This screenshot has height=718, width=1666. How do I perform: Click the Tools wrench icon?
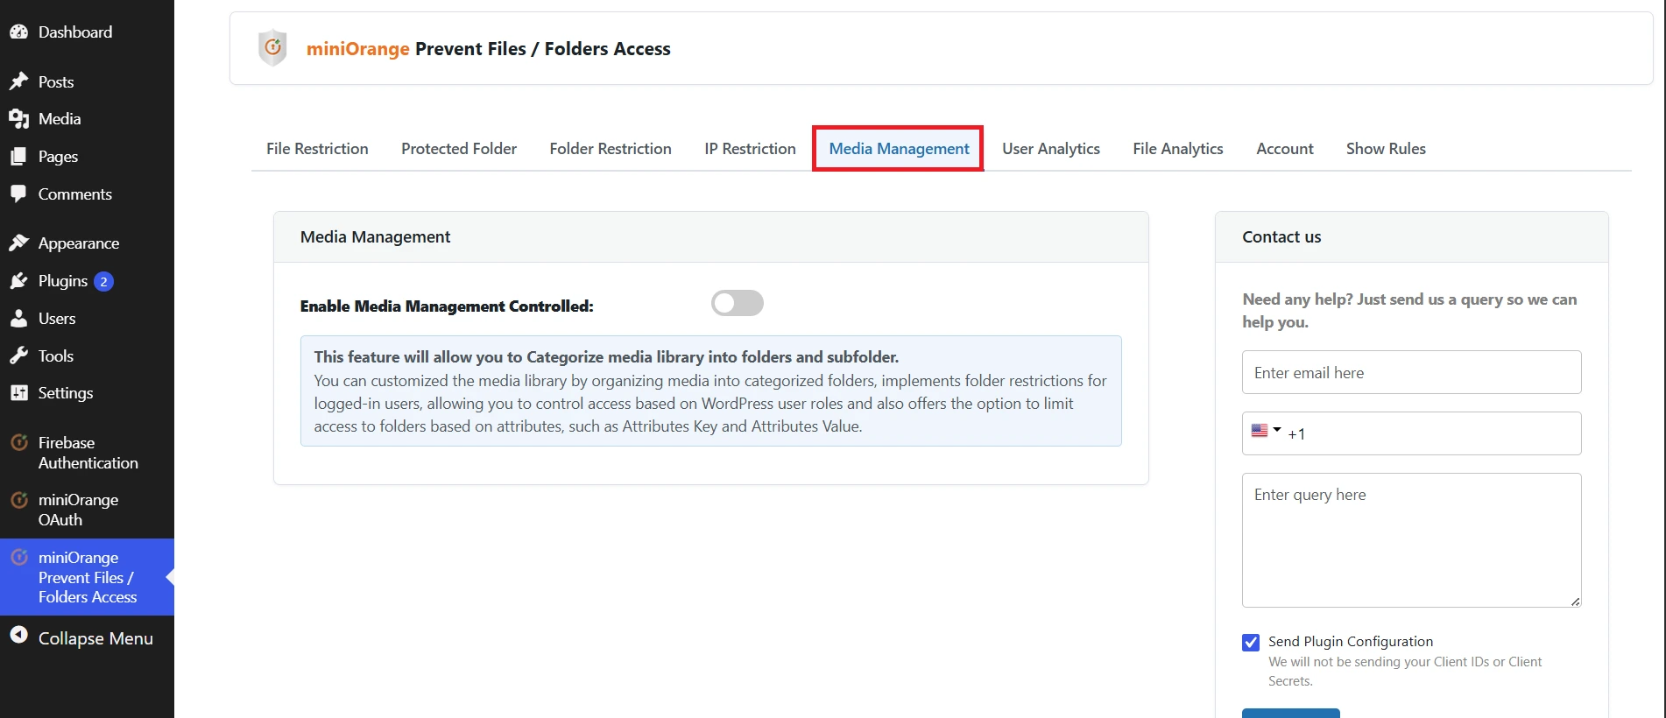[18, 355]
